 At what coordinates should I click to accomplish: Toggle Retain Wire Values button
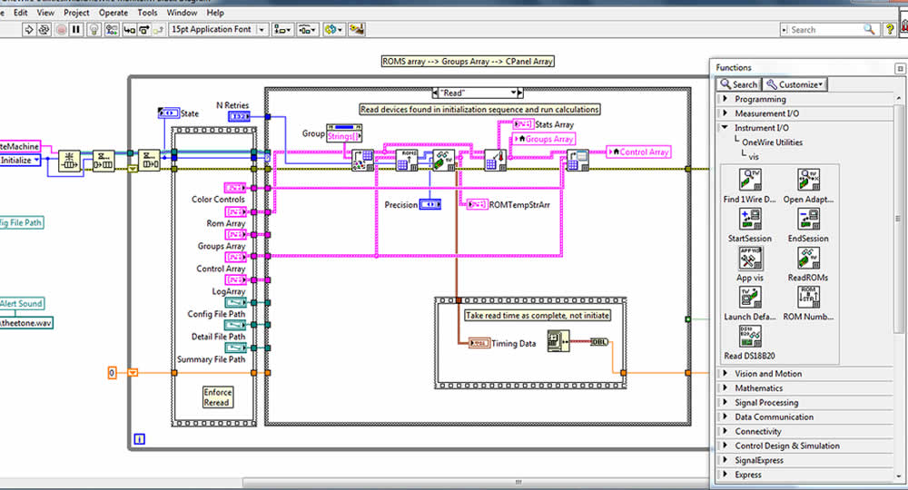point(111,30)
